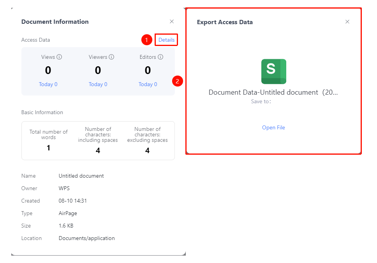
Task: Click the owner value 'WPS'
Action: tap(64, 189)
